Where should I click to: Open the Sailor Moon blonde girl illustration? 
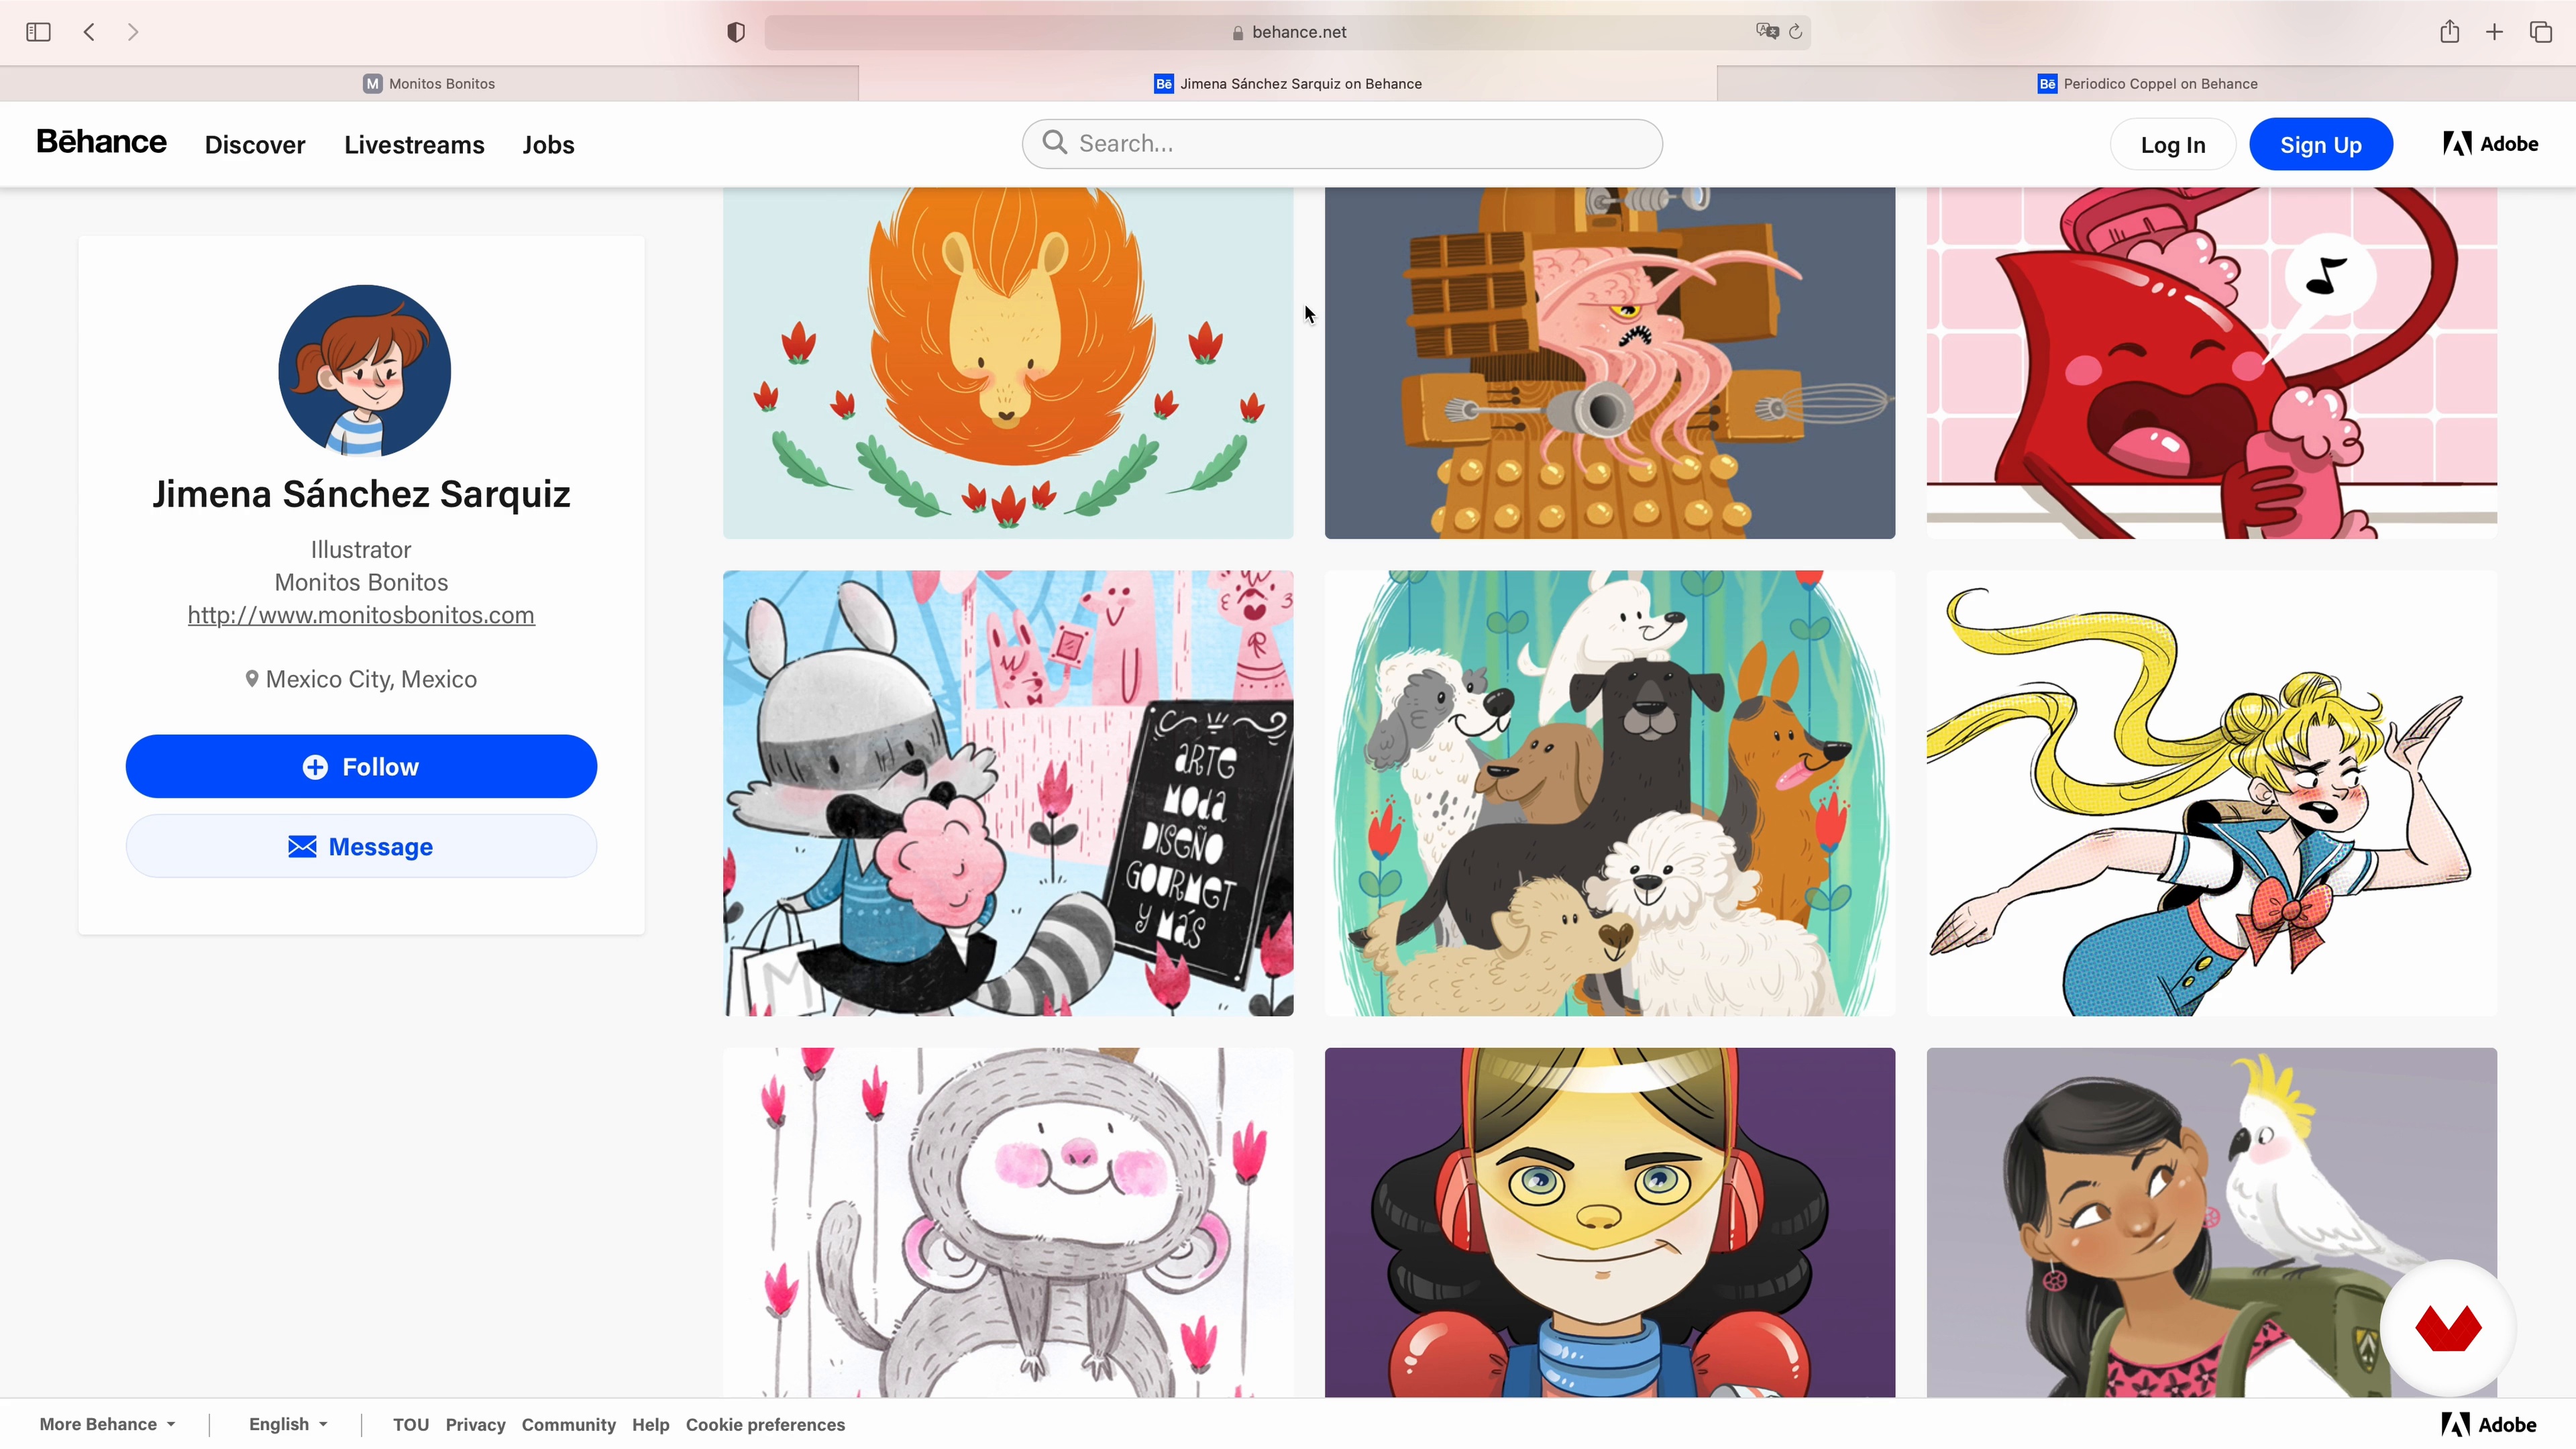coord(2212,793)
